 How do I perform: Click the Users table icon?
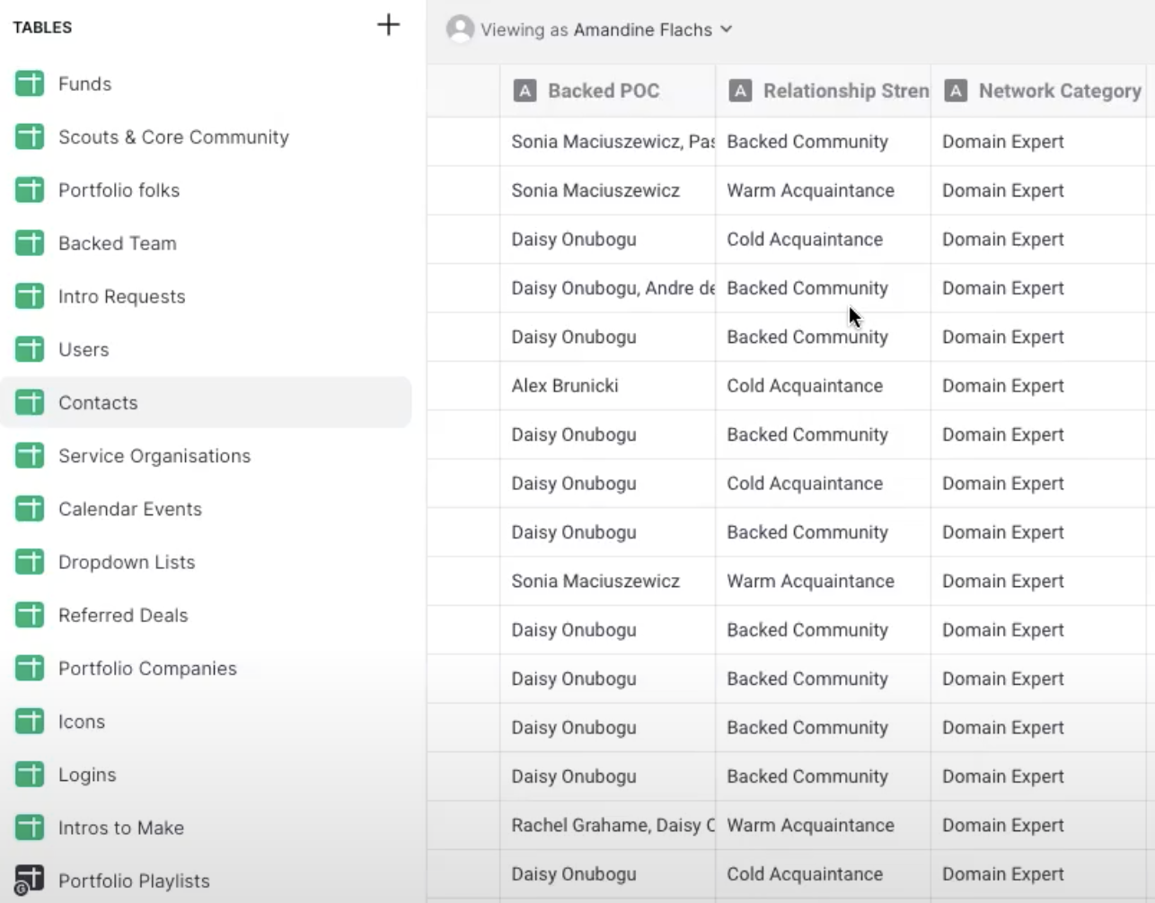pos(30,349)
